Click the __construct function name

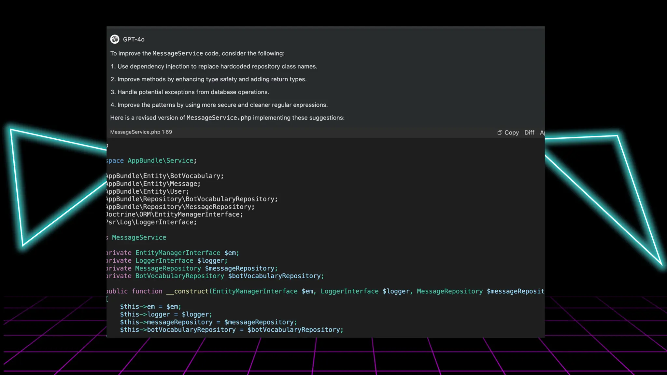pos(187,291)
